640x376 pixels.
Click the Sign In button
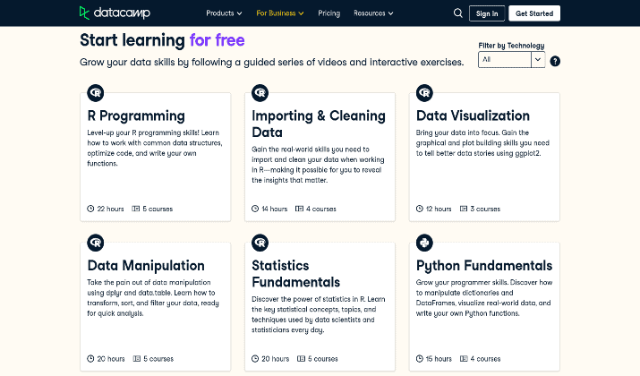pos(487,13)
